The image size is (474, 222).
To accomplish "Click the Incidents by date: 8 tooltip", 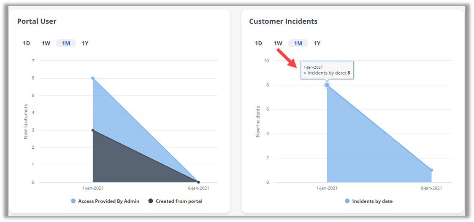I will click(327, 70).
